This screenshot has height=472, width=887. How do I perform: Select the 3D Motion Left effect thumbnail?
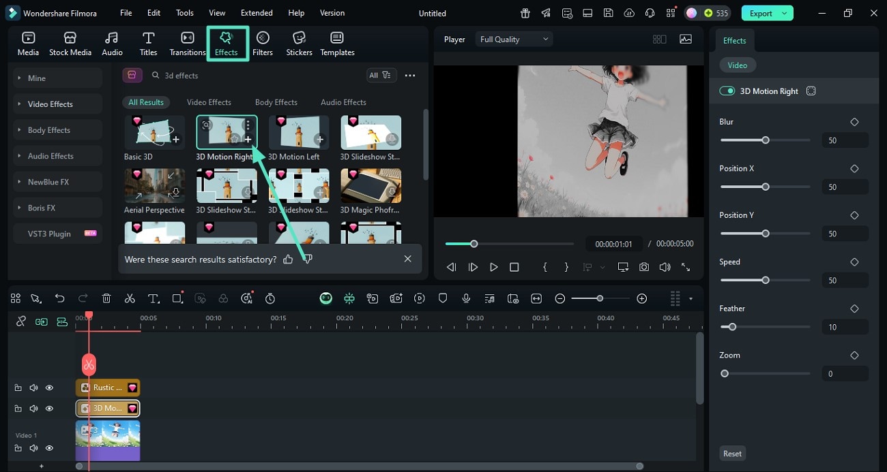pyautogui.click(x=299, y=132)
